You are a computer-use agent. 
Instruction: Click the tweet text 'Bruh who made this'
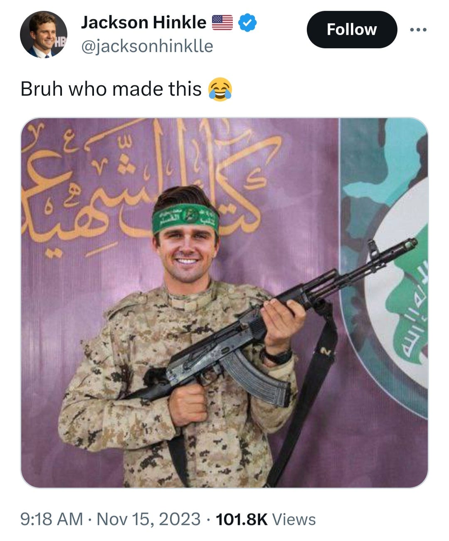click(111, 89)
